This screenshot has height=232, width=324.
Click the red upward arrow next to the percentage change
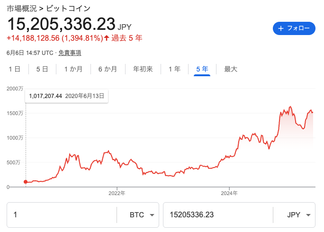click(x=107, y=38)
